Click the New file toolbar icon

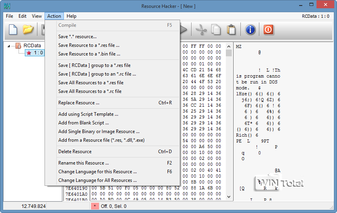click(x=13, y=30)
